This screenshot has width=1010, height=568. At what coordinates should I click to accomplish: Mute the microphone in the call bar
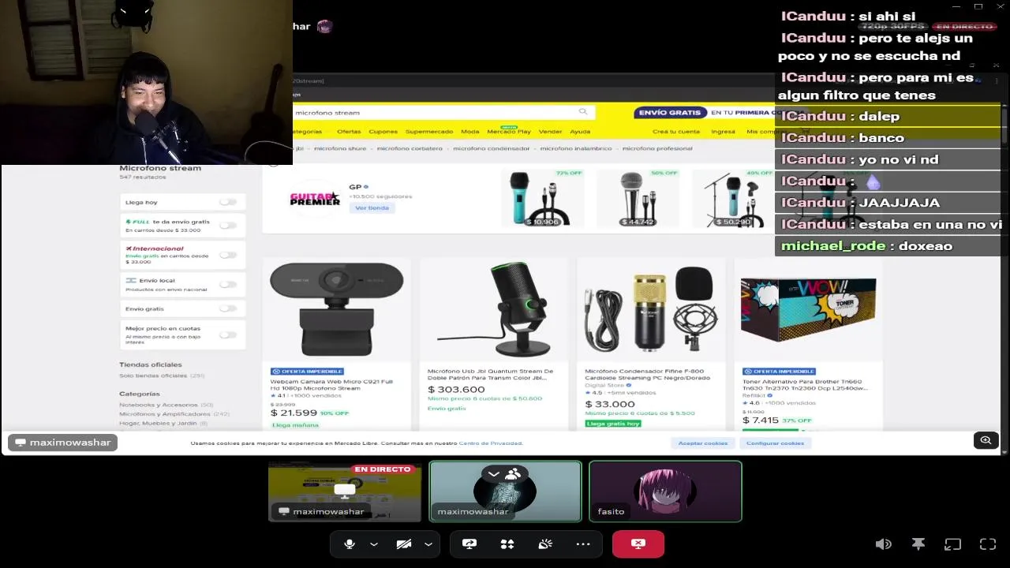[x=350, y=544]
